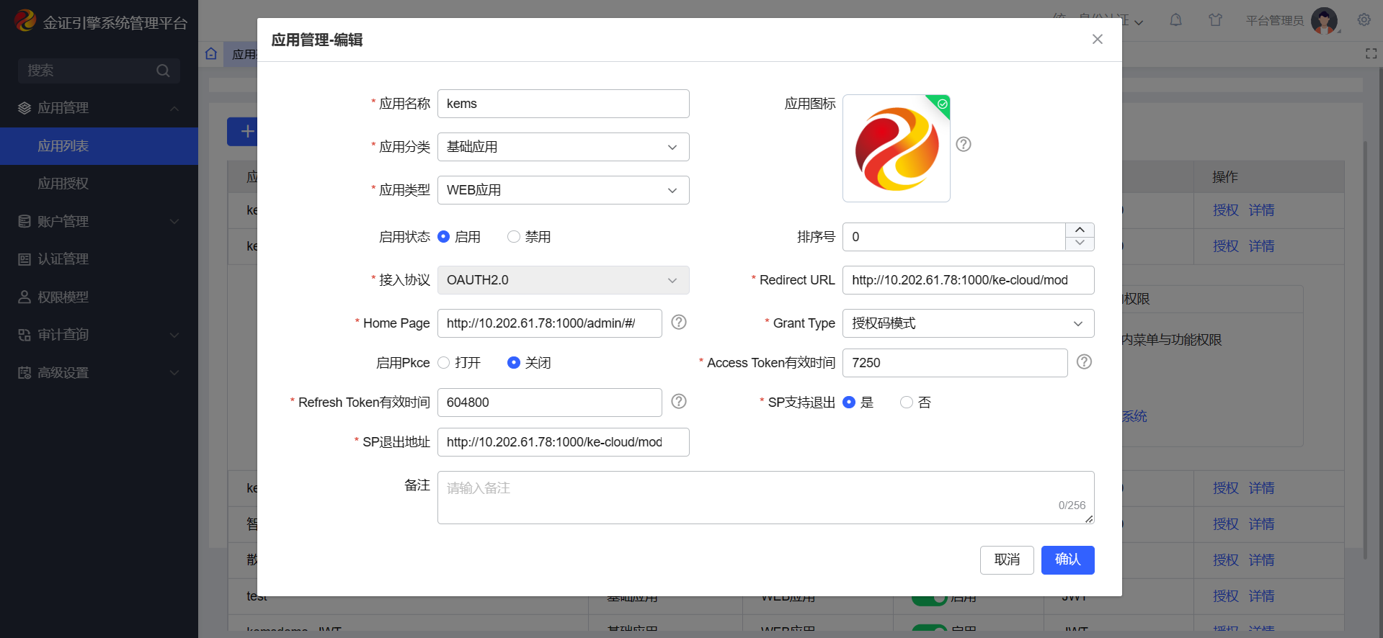The image size is (1383, 638).
Task: Click the Home Page input field
Action: click(550, 323)
